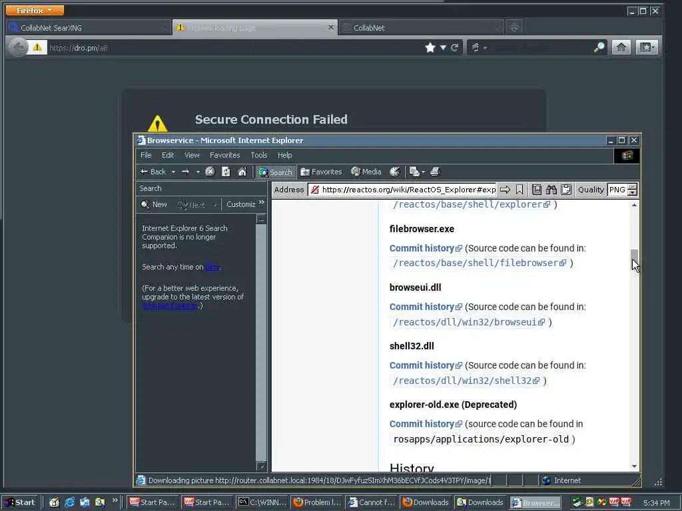
Task: Close the Problem loading page tab
Action: (x=330, y=27)
